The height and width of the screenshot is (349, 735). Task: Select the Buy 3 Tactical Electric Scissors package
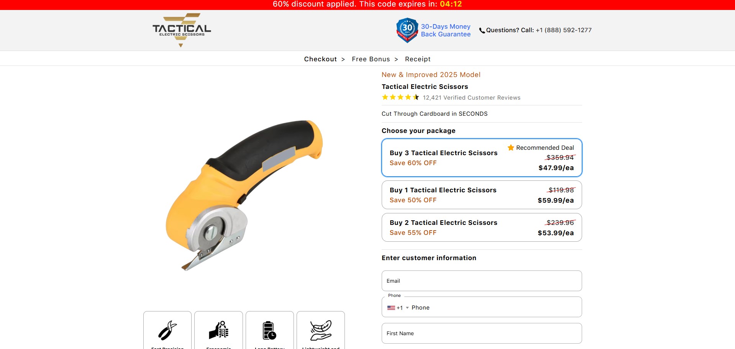pyautogui.click(x=482, y=157)
